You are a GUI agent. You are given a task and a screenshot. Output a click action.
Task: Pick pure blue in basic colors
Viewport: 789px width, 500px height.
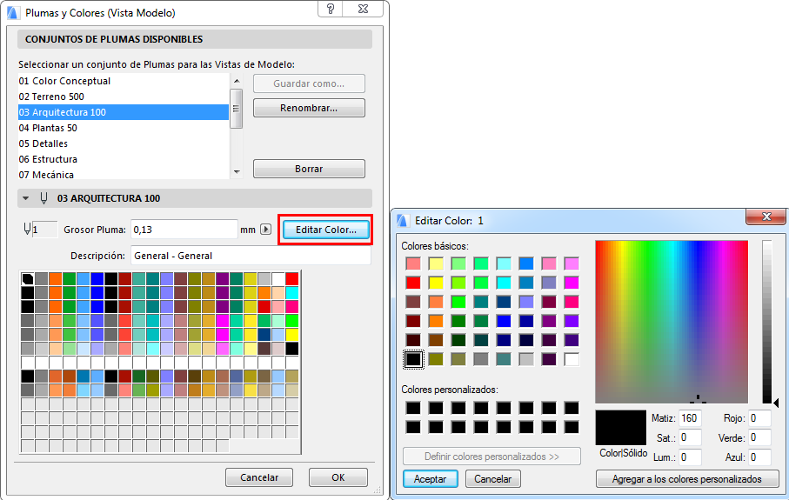point(504,320)
